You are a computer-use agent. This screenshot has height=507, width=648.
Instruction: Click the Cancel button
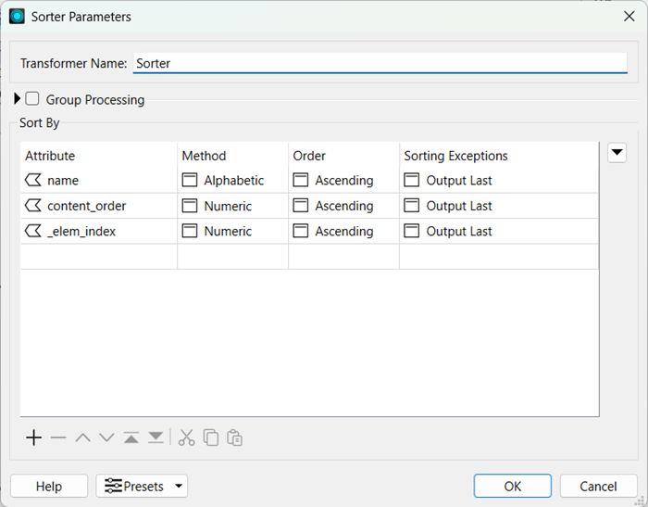point(598,486)
